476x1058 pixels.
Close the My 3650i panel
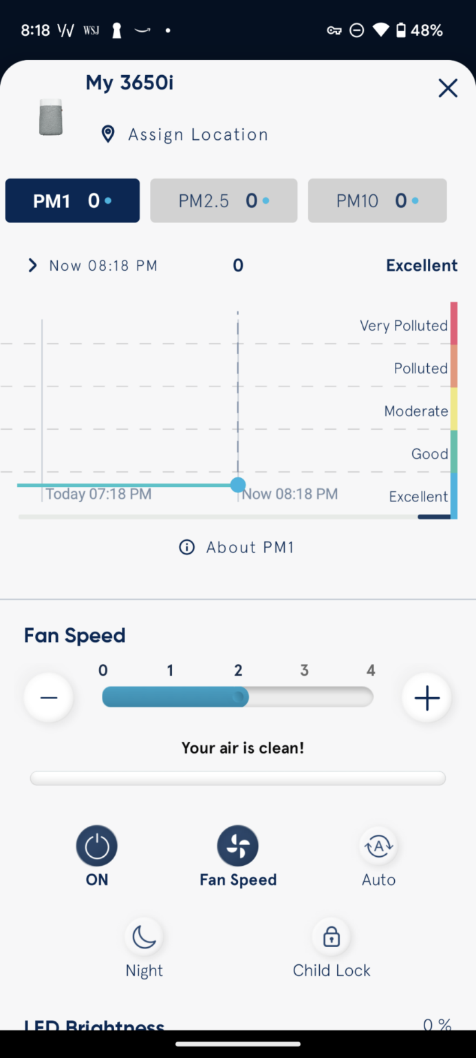coord(448,88)
